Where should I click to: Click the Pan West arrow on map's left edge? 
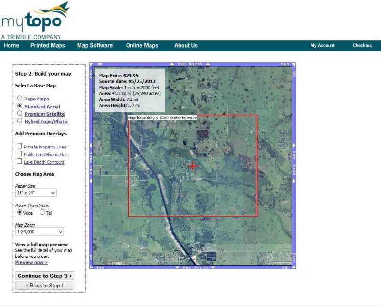pyautogui.click(x=91, y=166)
